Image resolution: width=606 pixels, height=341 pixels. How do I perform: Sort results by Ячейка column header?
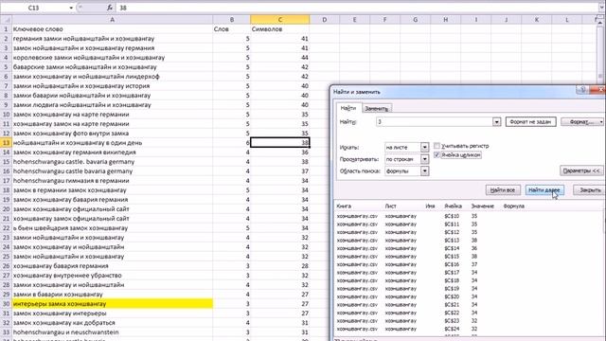(453, 206)
